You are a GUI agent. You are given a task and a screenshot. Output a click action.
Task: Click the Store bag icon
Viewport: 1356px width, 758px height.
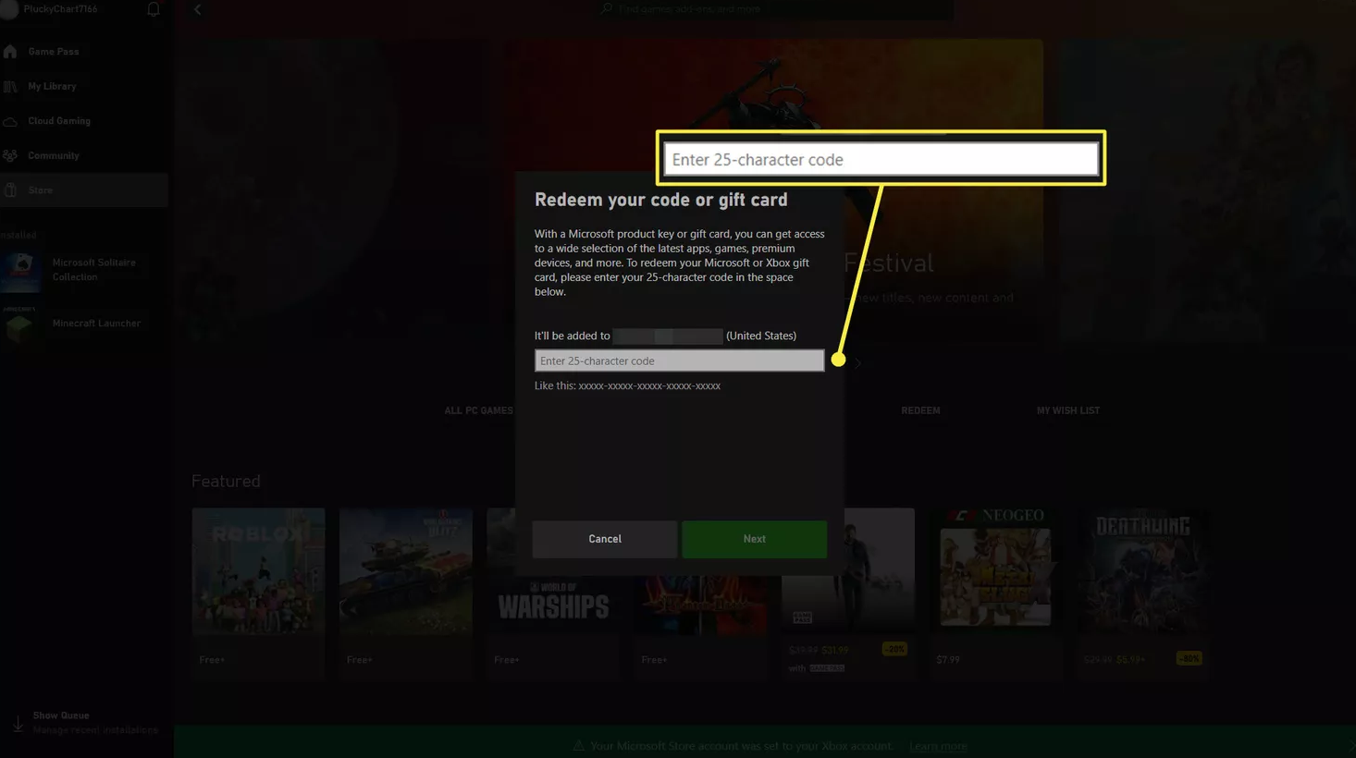10,190
